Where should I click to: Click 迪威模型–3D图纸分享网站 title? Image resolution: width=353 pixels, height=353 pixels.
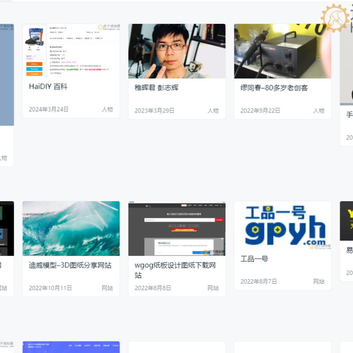coord(70,265)
